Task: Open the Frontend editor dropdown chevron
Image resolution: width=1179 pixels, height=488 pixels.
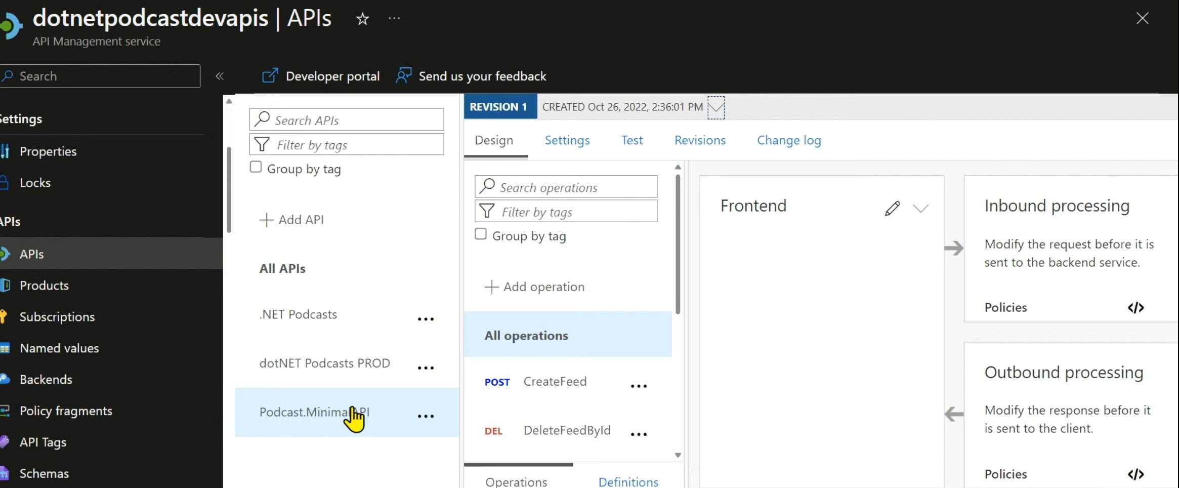Action: pyautogui.click(x=921, y=208)
